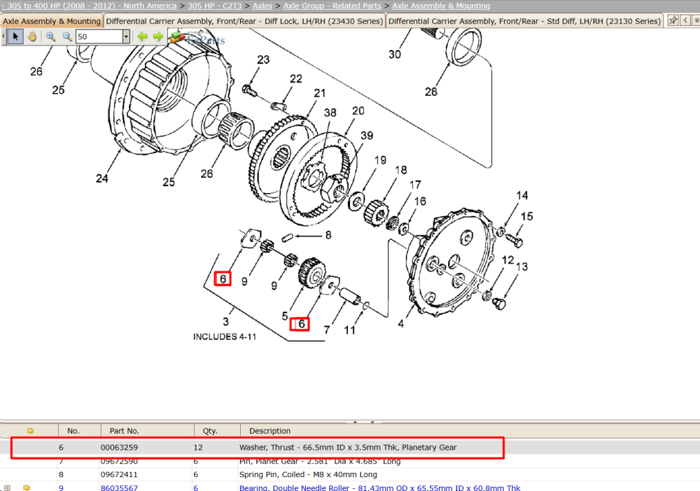Click callout number 13 in diagram
Image resolution: width=700 pixels, height=491 pixels.
click(522, 266)
